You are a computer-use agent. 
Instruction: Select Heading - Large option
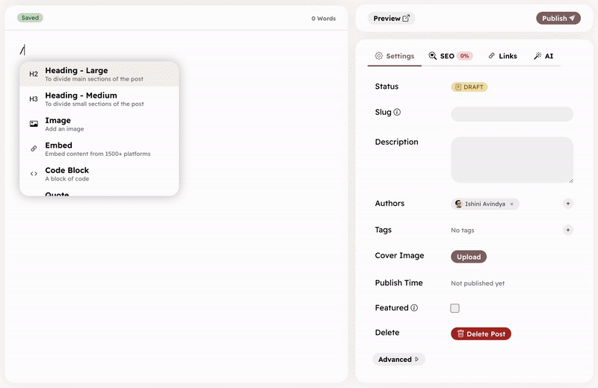[x=99, y=74]
